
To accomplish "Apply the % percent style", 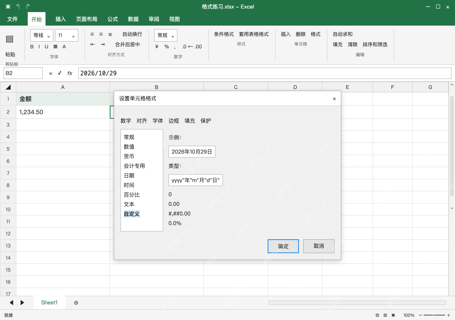I will coord(166,47).
